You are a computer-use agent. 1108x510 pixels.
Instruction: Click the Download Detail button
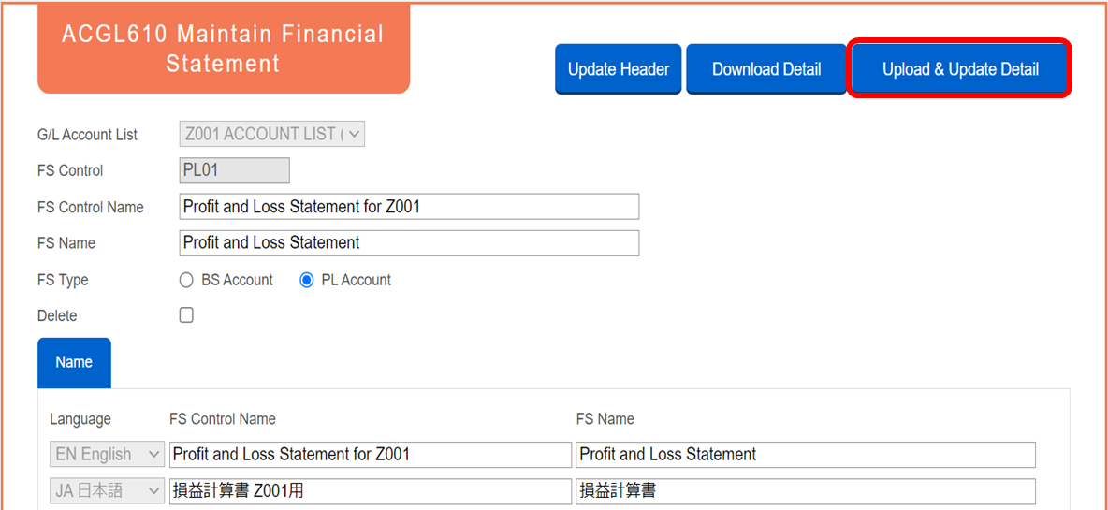(766, 69)
